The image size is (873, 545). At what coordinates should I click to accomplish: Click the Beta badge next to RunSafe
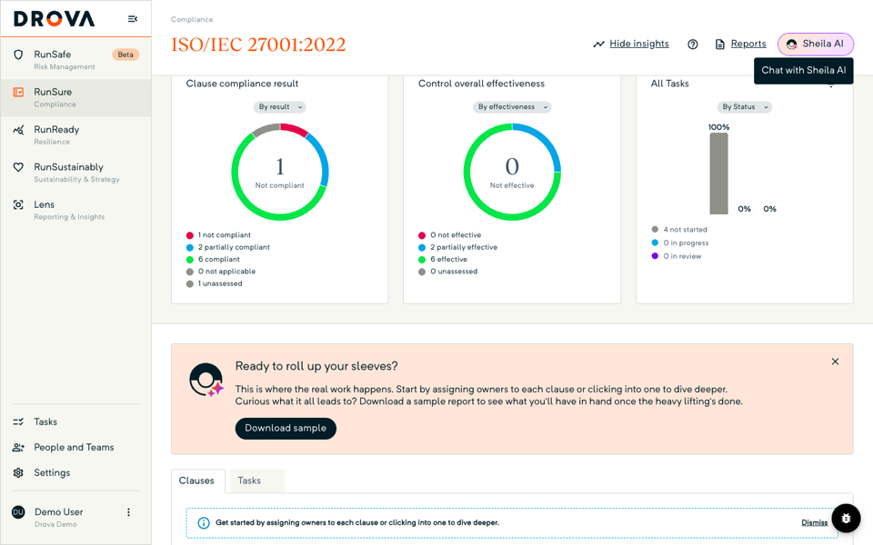point(125,54)
